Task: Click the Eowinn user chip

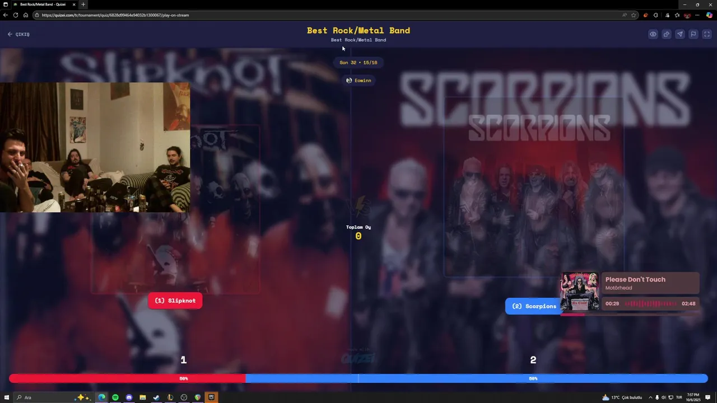Action: [x=358, y=80]
